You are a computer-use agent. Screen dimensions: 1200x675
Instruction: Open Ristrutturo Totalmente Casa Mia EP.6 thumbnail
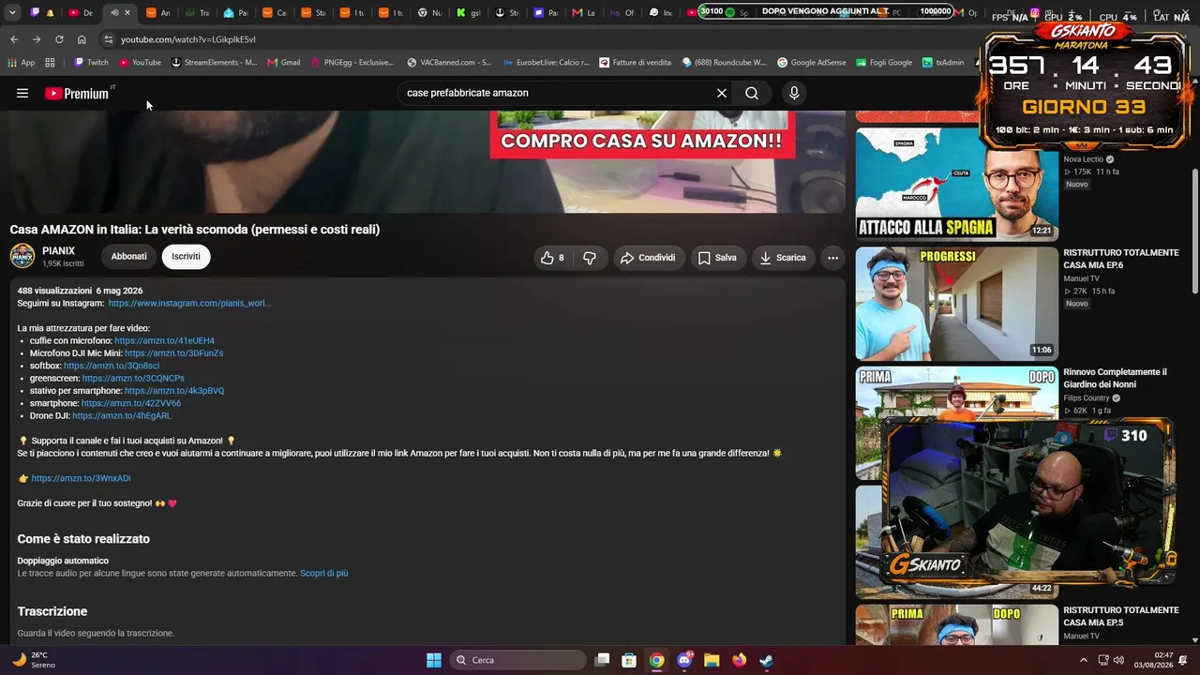[956, 304]
